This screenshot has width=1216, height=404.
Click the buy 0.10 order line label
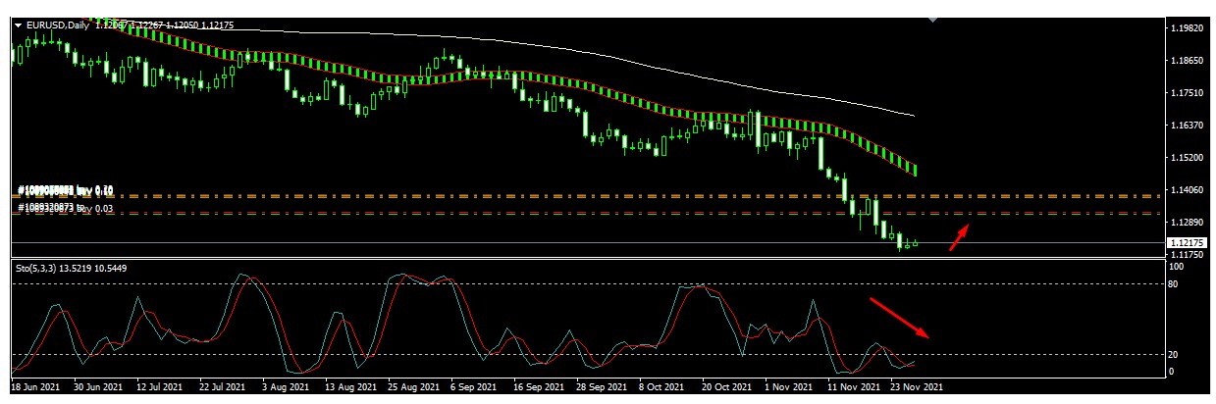[67, 190]
